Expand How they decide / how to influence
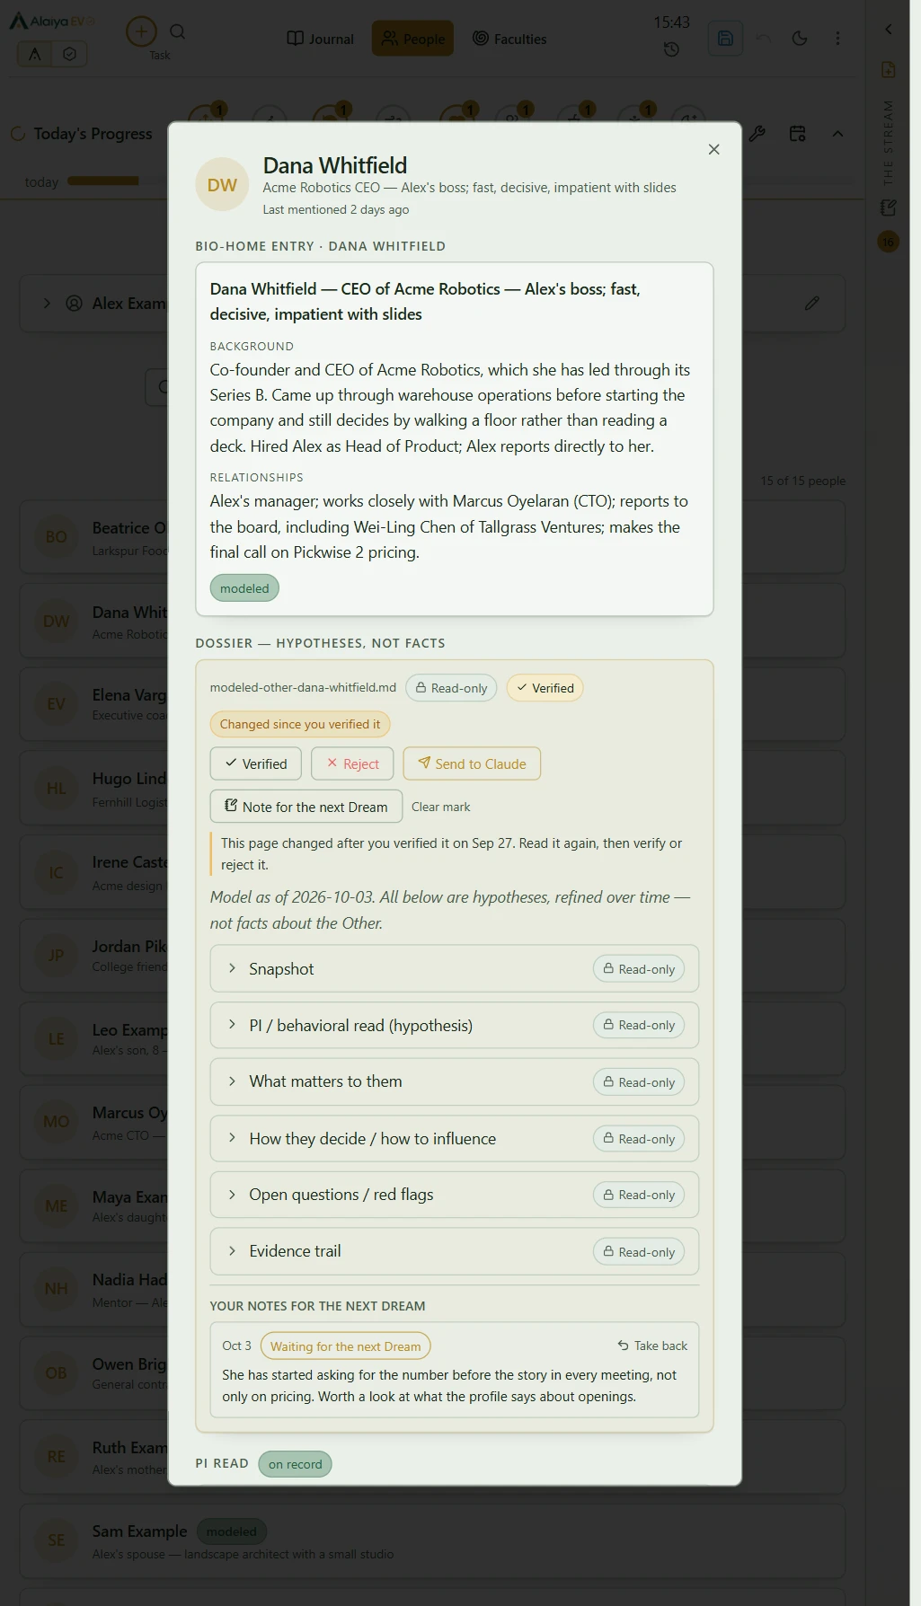The height and width of the screenshot is (1606, 921). point(455,1138)
